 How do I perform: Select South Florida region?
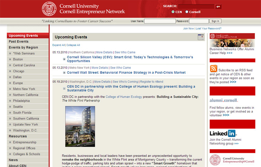(x=28, y=113)
